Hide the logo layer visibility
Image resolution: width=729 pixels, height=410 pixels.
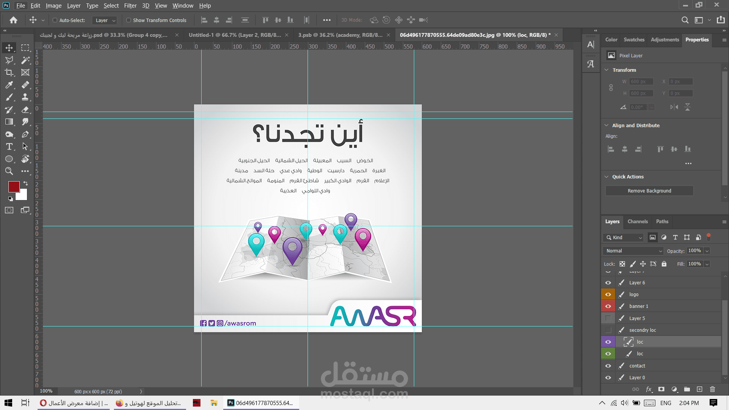608,295
